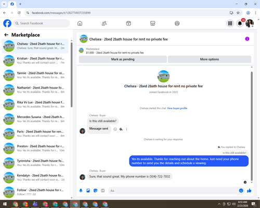260x208 pixels.
Task: Click the conversation list scrollbar
Action: click(x=72, y=75)
